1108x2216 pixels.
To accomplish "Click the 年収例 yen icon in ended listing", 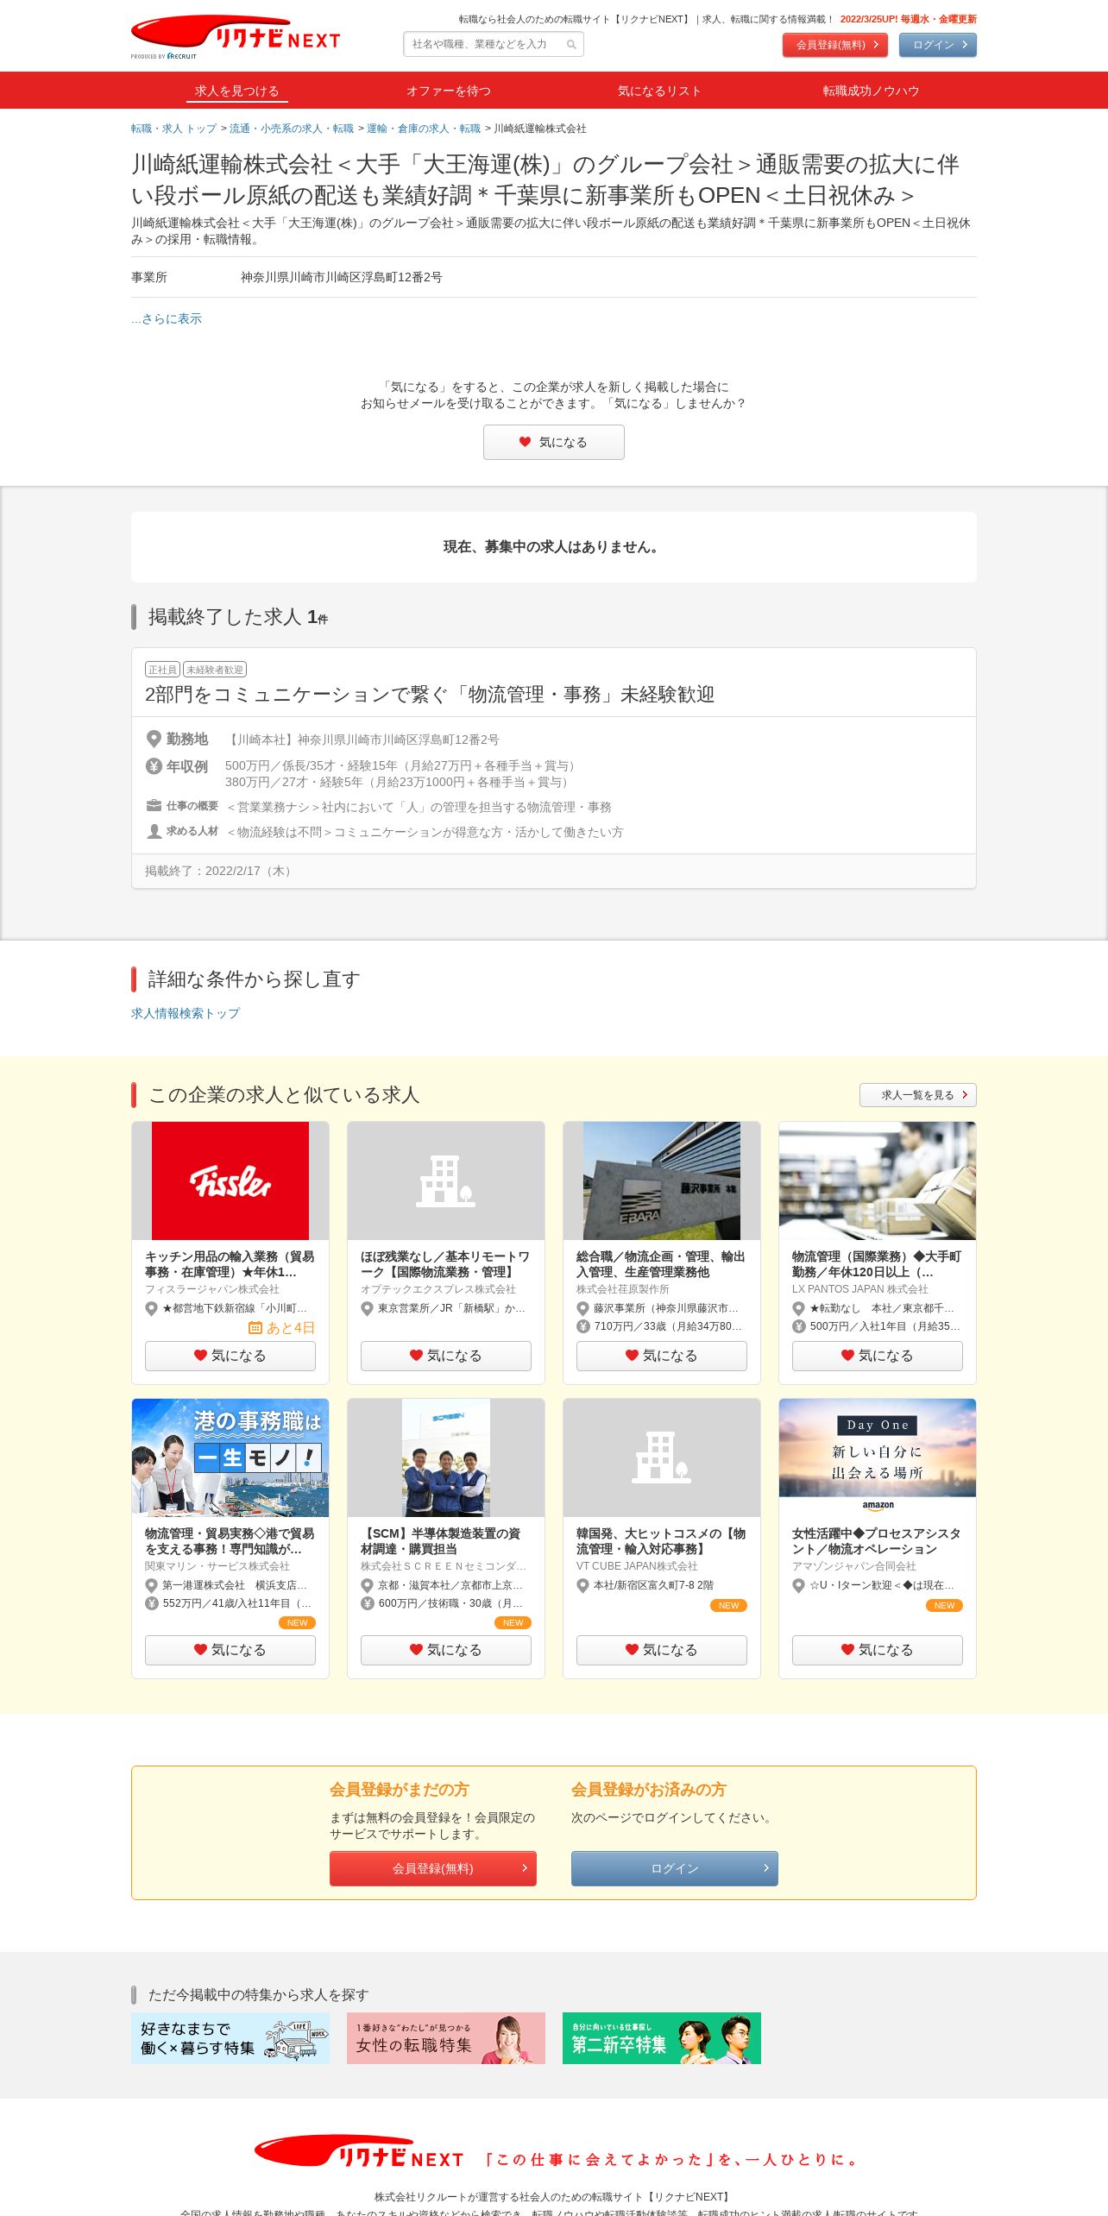I will point(154,766).
